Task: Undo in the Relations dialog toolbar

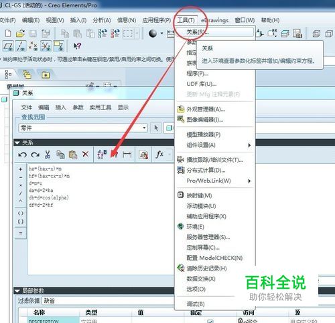Action: coord(22,154)
